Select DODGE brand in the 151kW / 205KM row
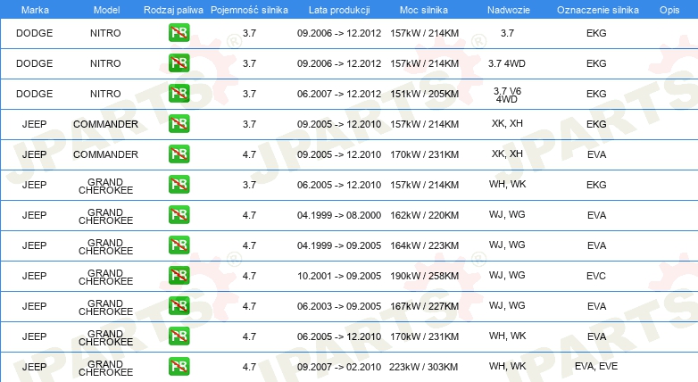Screen dimensions: 698x382 (x=34, y=94)
